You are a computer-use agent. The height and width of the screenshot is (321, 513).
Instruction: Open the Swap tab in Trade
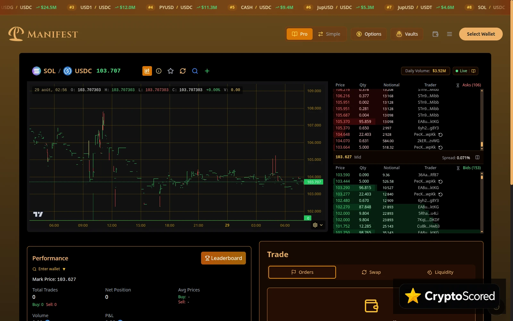(371, 272)
